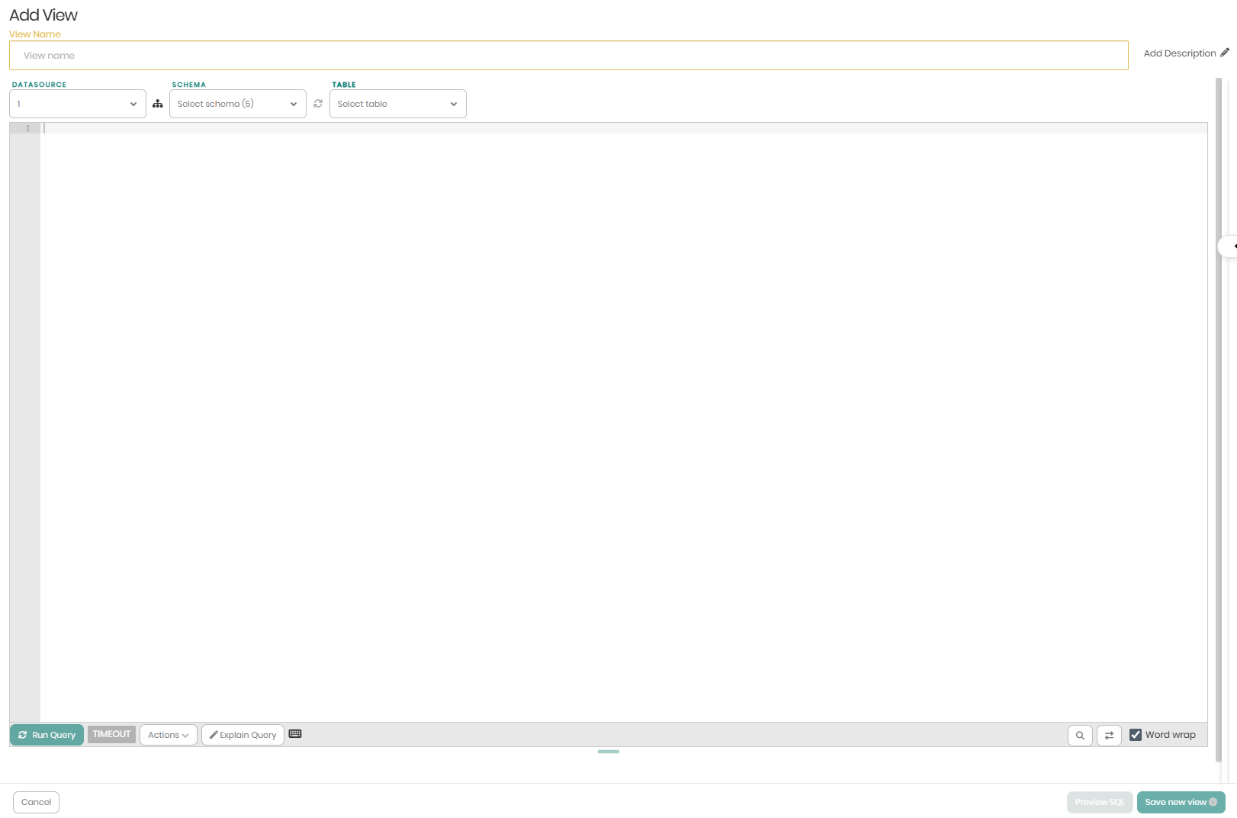Toggle Word wrap off in editor toolbar

pyautogui.click(x=1136, y=734)
